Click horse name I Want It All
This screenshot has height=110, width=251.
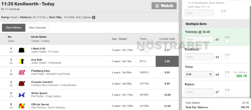click(x=38, y=48)
